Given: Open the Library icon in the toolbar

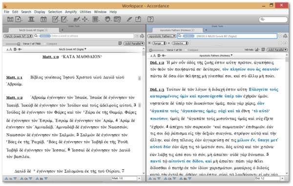Looking at the screenshot, I should point(10,19).
